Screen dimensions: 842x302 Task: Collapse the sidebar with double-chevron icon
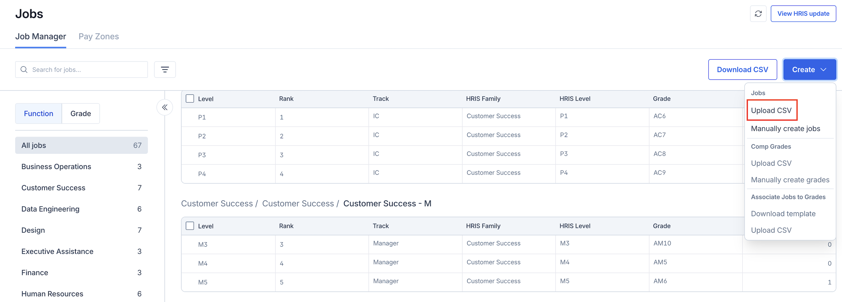(165, 107)
